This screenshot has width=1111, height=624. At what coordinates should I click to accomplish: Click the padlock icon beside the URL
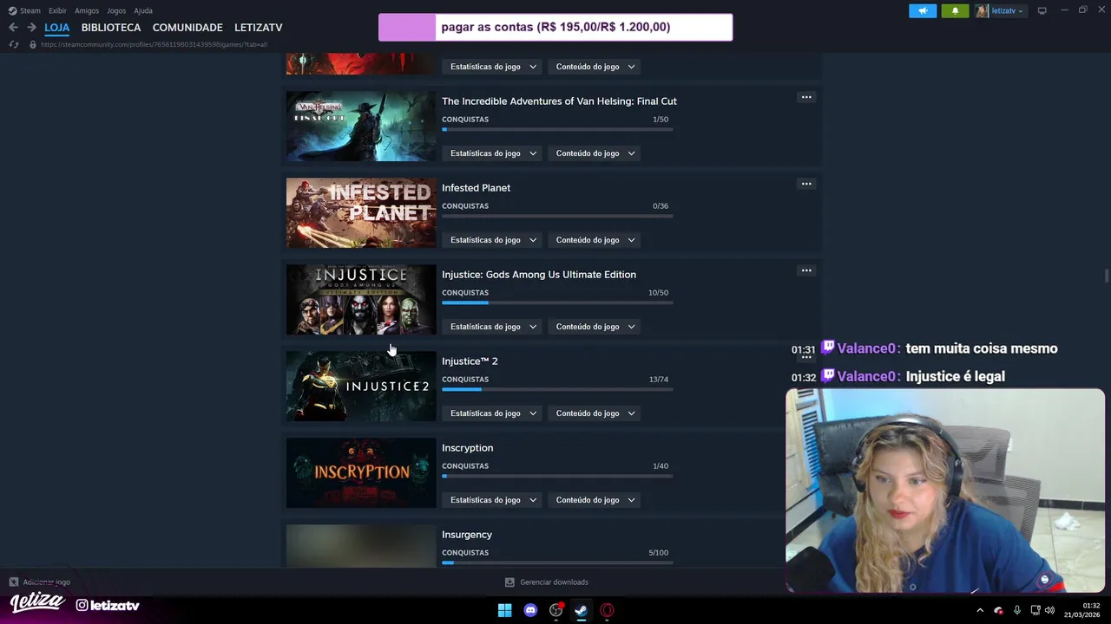click(33, 44)
